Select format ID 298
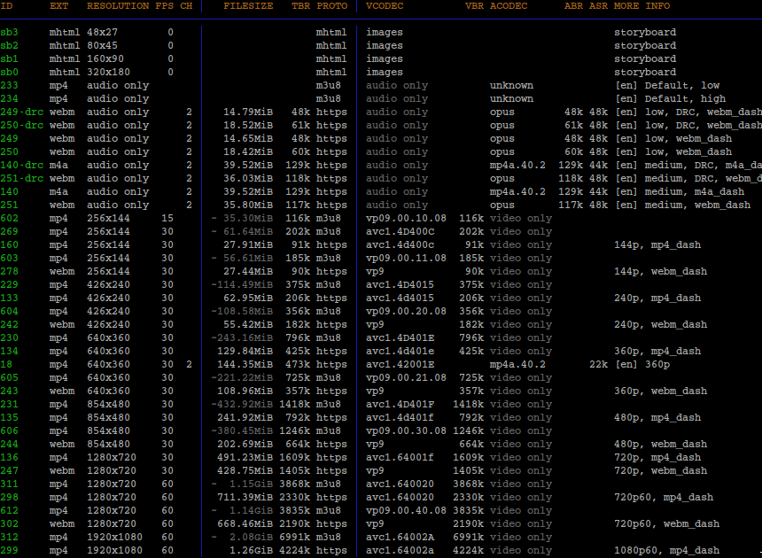The width and height of the screenshot is (762, 558). tap(9, 497)
